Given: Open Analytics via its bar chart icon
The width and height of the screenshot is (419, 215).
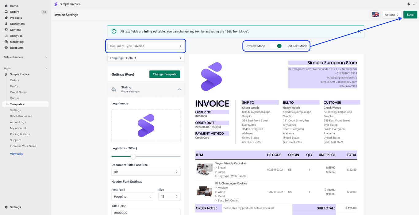Looking at the screenshot, I should point(6,36).
